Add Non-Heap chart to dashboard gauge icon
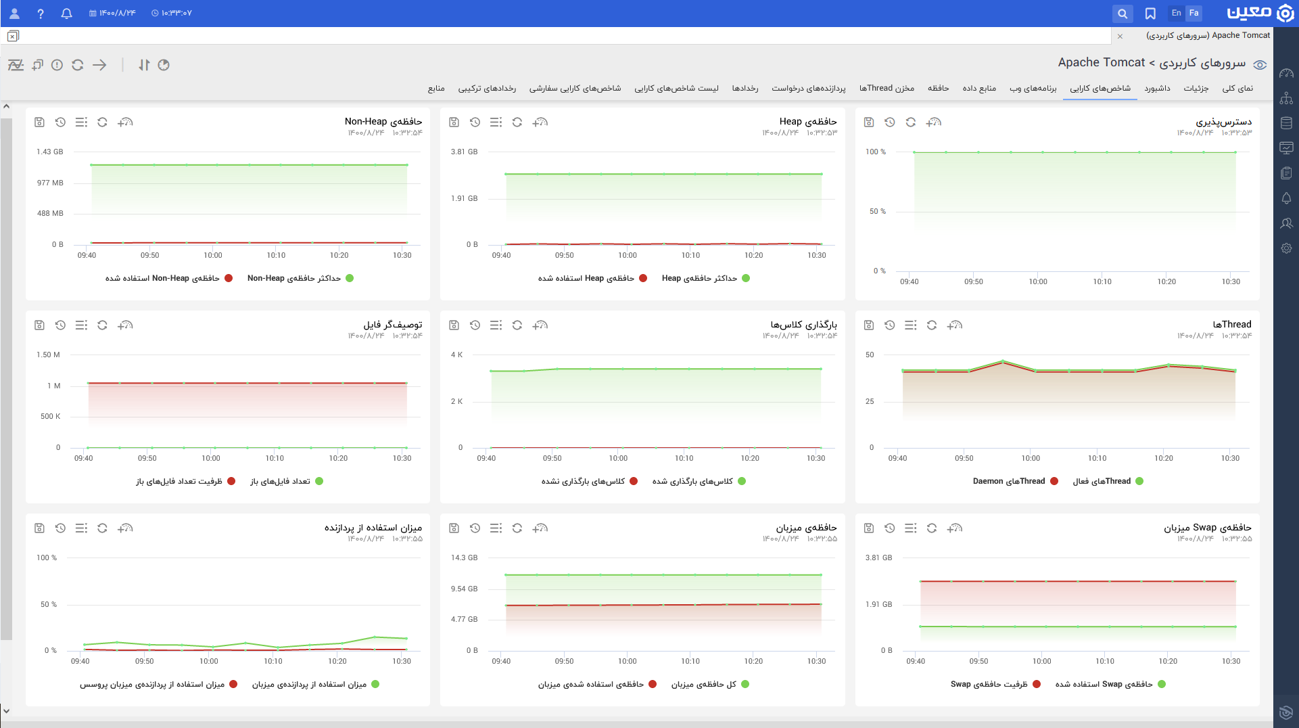Viewport: 1299px width, 728px height. click(125, 122)
